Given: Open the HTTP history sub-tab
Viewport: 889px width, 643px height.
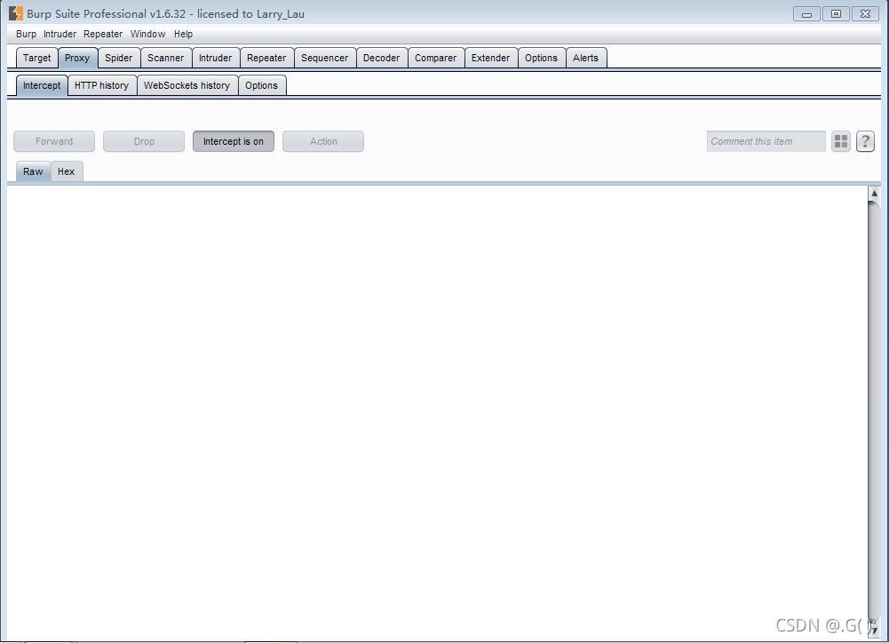Looking at the screenshot, I should point(101,85).
